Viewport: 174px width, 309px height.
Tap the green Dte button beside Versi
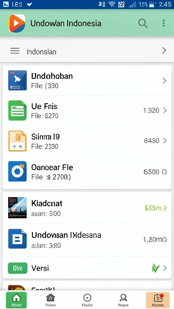pyautogui.click(x=18, y=268)
